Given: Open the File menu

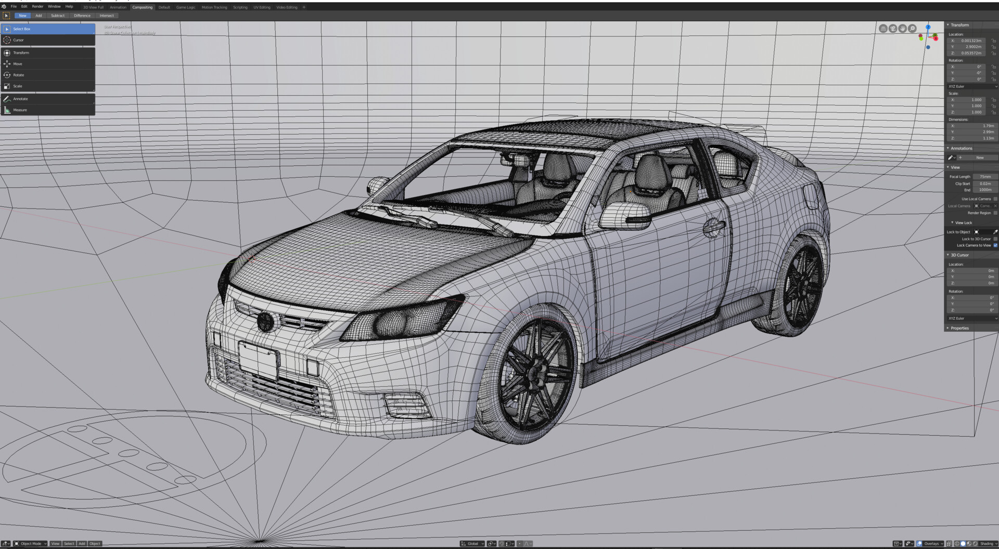Looking at the screenshot, I should coord(14,7).
